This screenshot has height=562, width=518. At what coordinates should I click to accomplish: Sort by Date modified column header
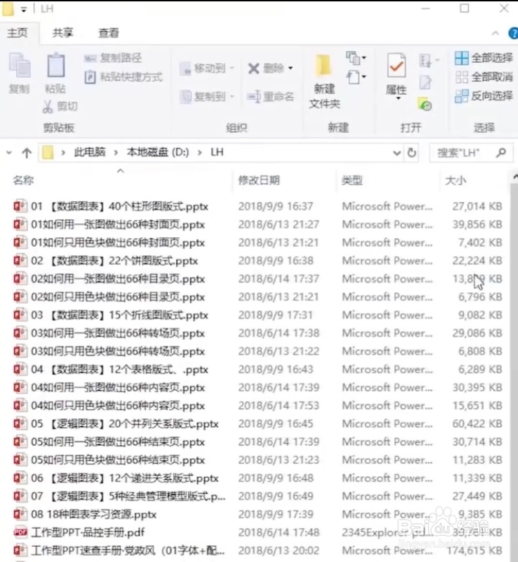259,180
